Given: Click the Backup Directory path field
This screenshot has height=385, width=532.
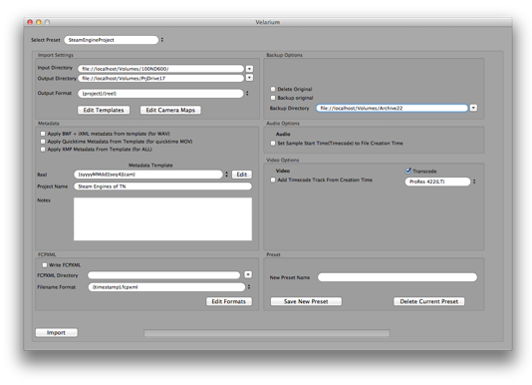Looking at the screenshot, I should tap(392, 108).
